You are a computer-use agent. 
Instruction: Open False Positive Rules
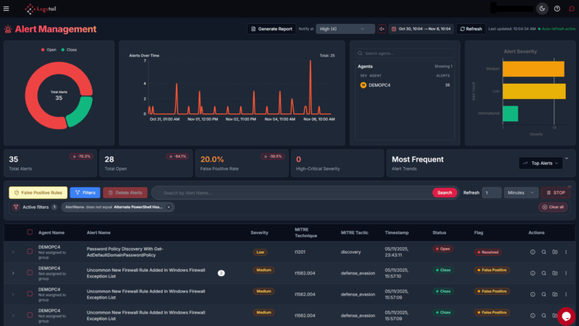point(38,193)
